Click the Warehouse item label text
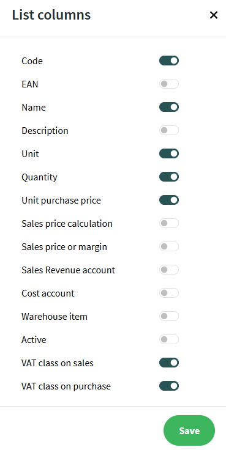 coord(55,317)
